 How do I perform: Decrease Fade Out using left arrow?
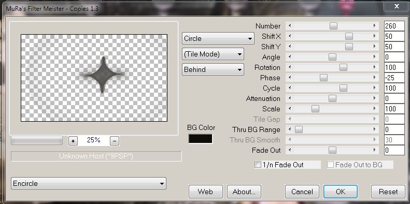(x=290, y=150)
